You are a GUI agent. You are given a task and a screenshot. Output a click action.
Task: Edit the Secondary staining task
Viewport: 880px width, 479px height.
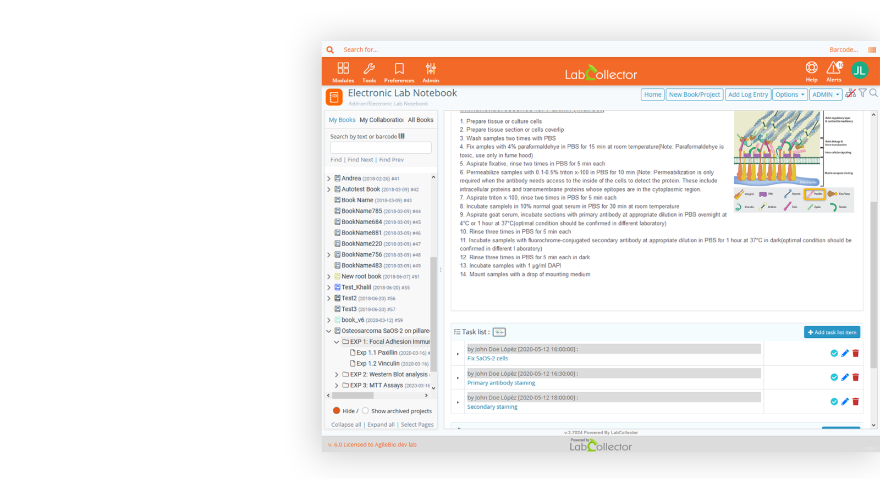[x=845, y=402]
